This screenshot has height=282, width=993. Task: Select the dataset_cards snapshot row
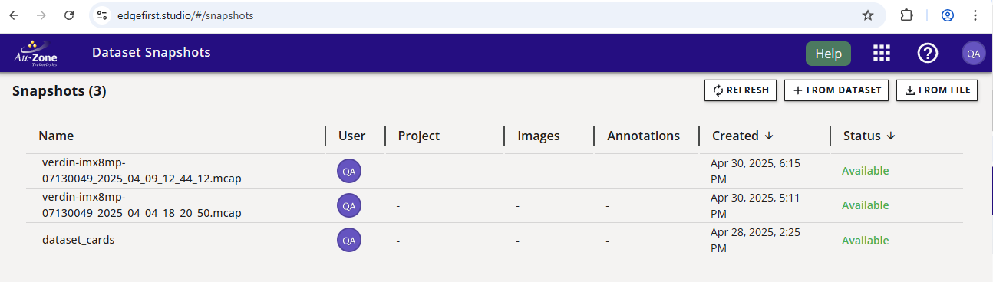click(x=500, y=240)
